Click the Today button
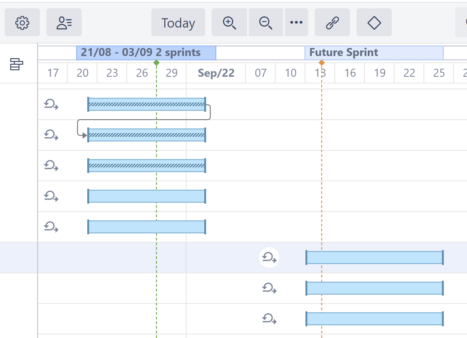 tap(178, 23)
